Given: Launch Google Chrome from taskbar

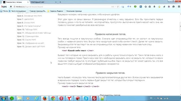Looking at the screenshot, I should [x=53, y=98].
